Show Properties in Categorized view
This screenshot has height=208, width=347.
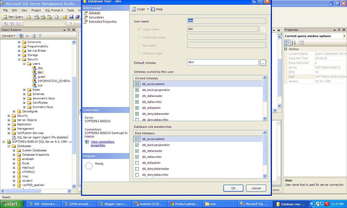[287, 43]
